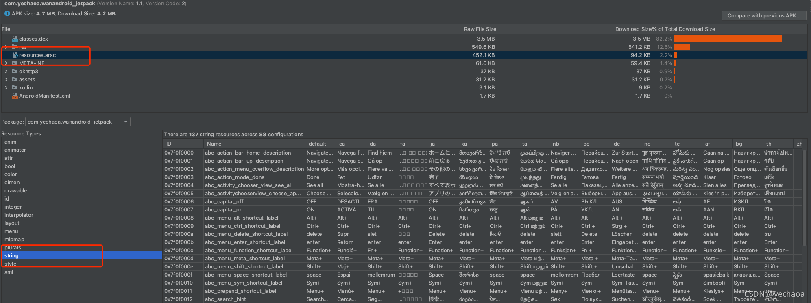Screen dimensions: 811x303
Task: Expand the META-INF folder
Action: click(x=6, y=63)
